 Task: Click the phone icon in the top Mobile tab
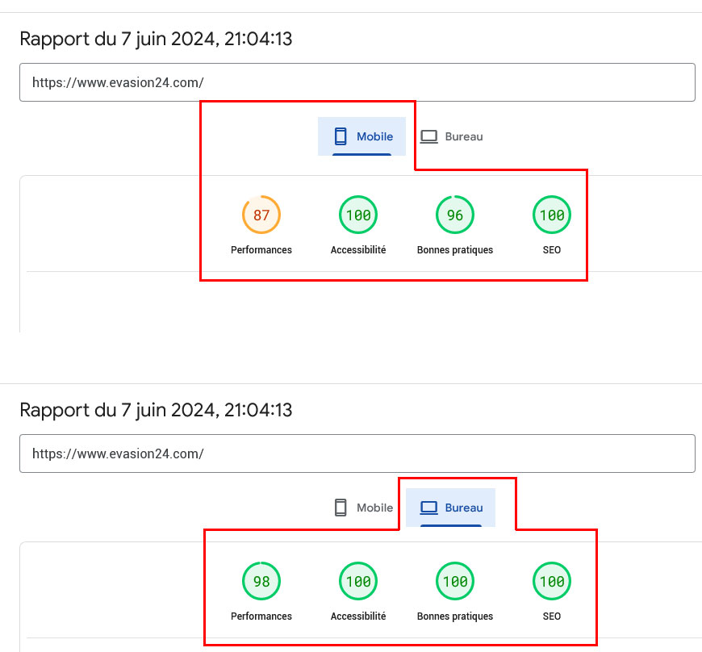(x=341, y=136)
